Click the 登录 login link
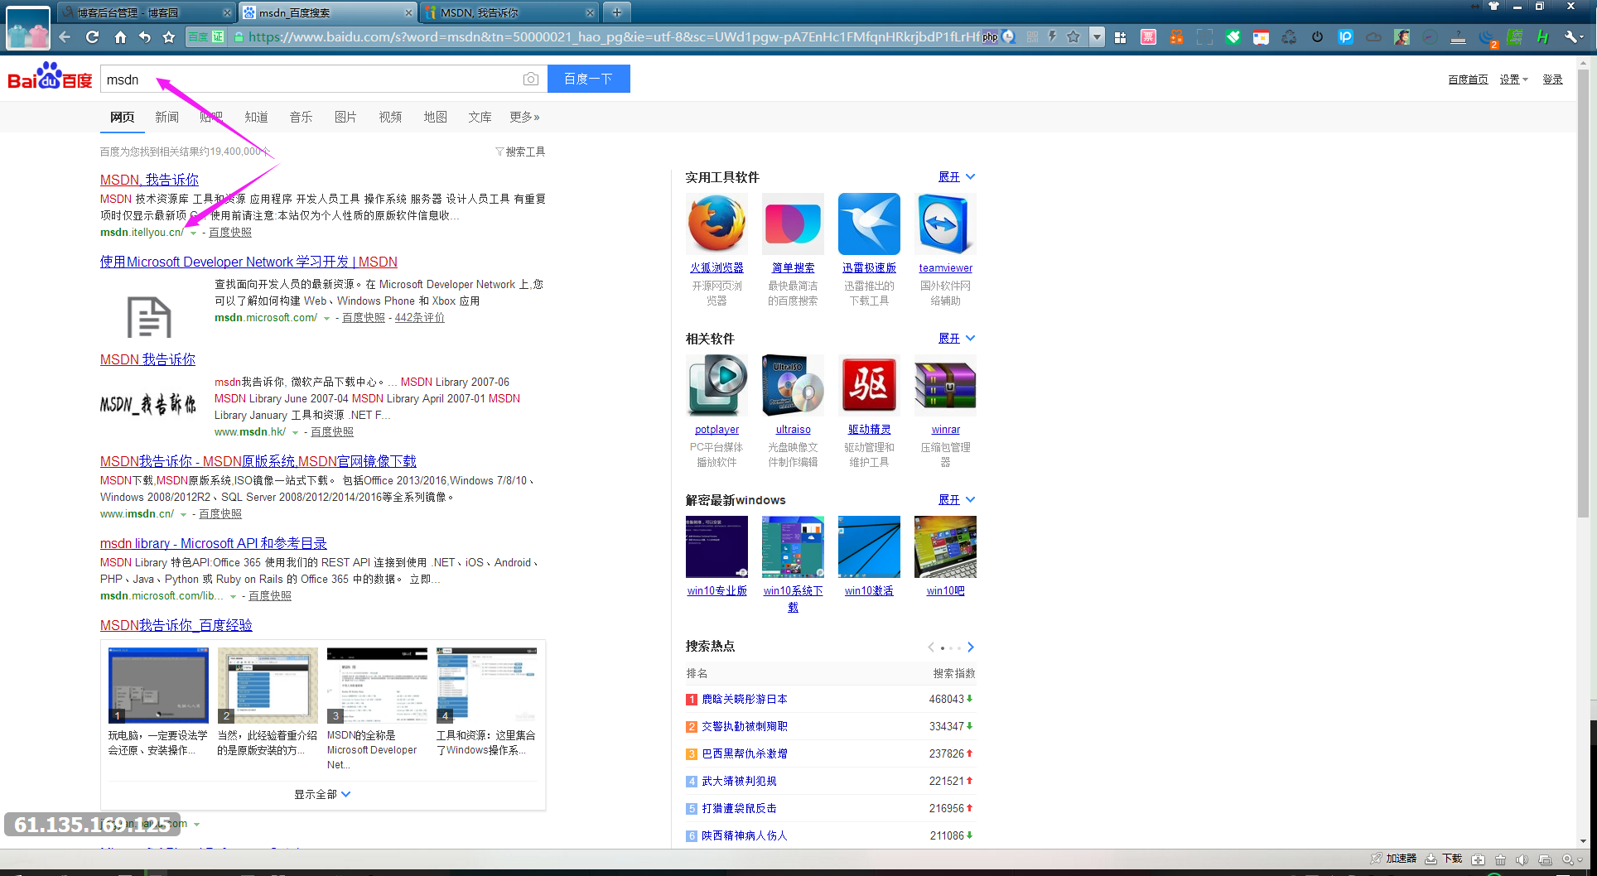The height and width of the screenshot is (876, 1597). pyautogui.click(x=1552, y=79)
